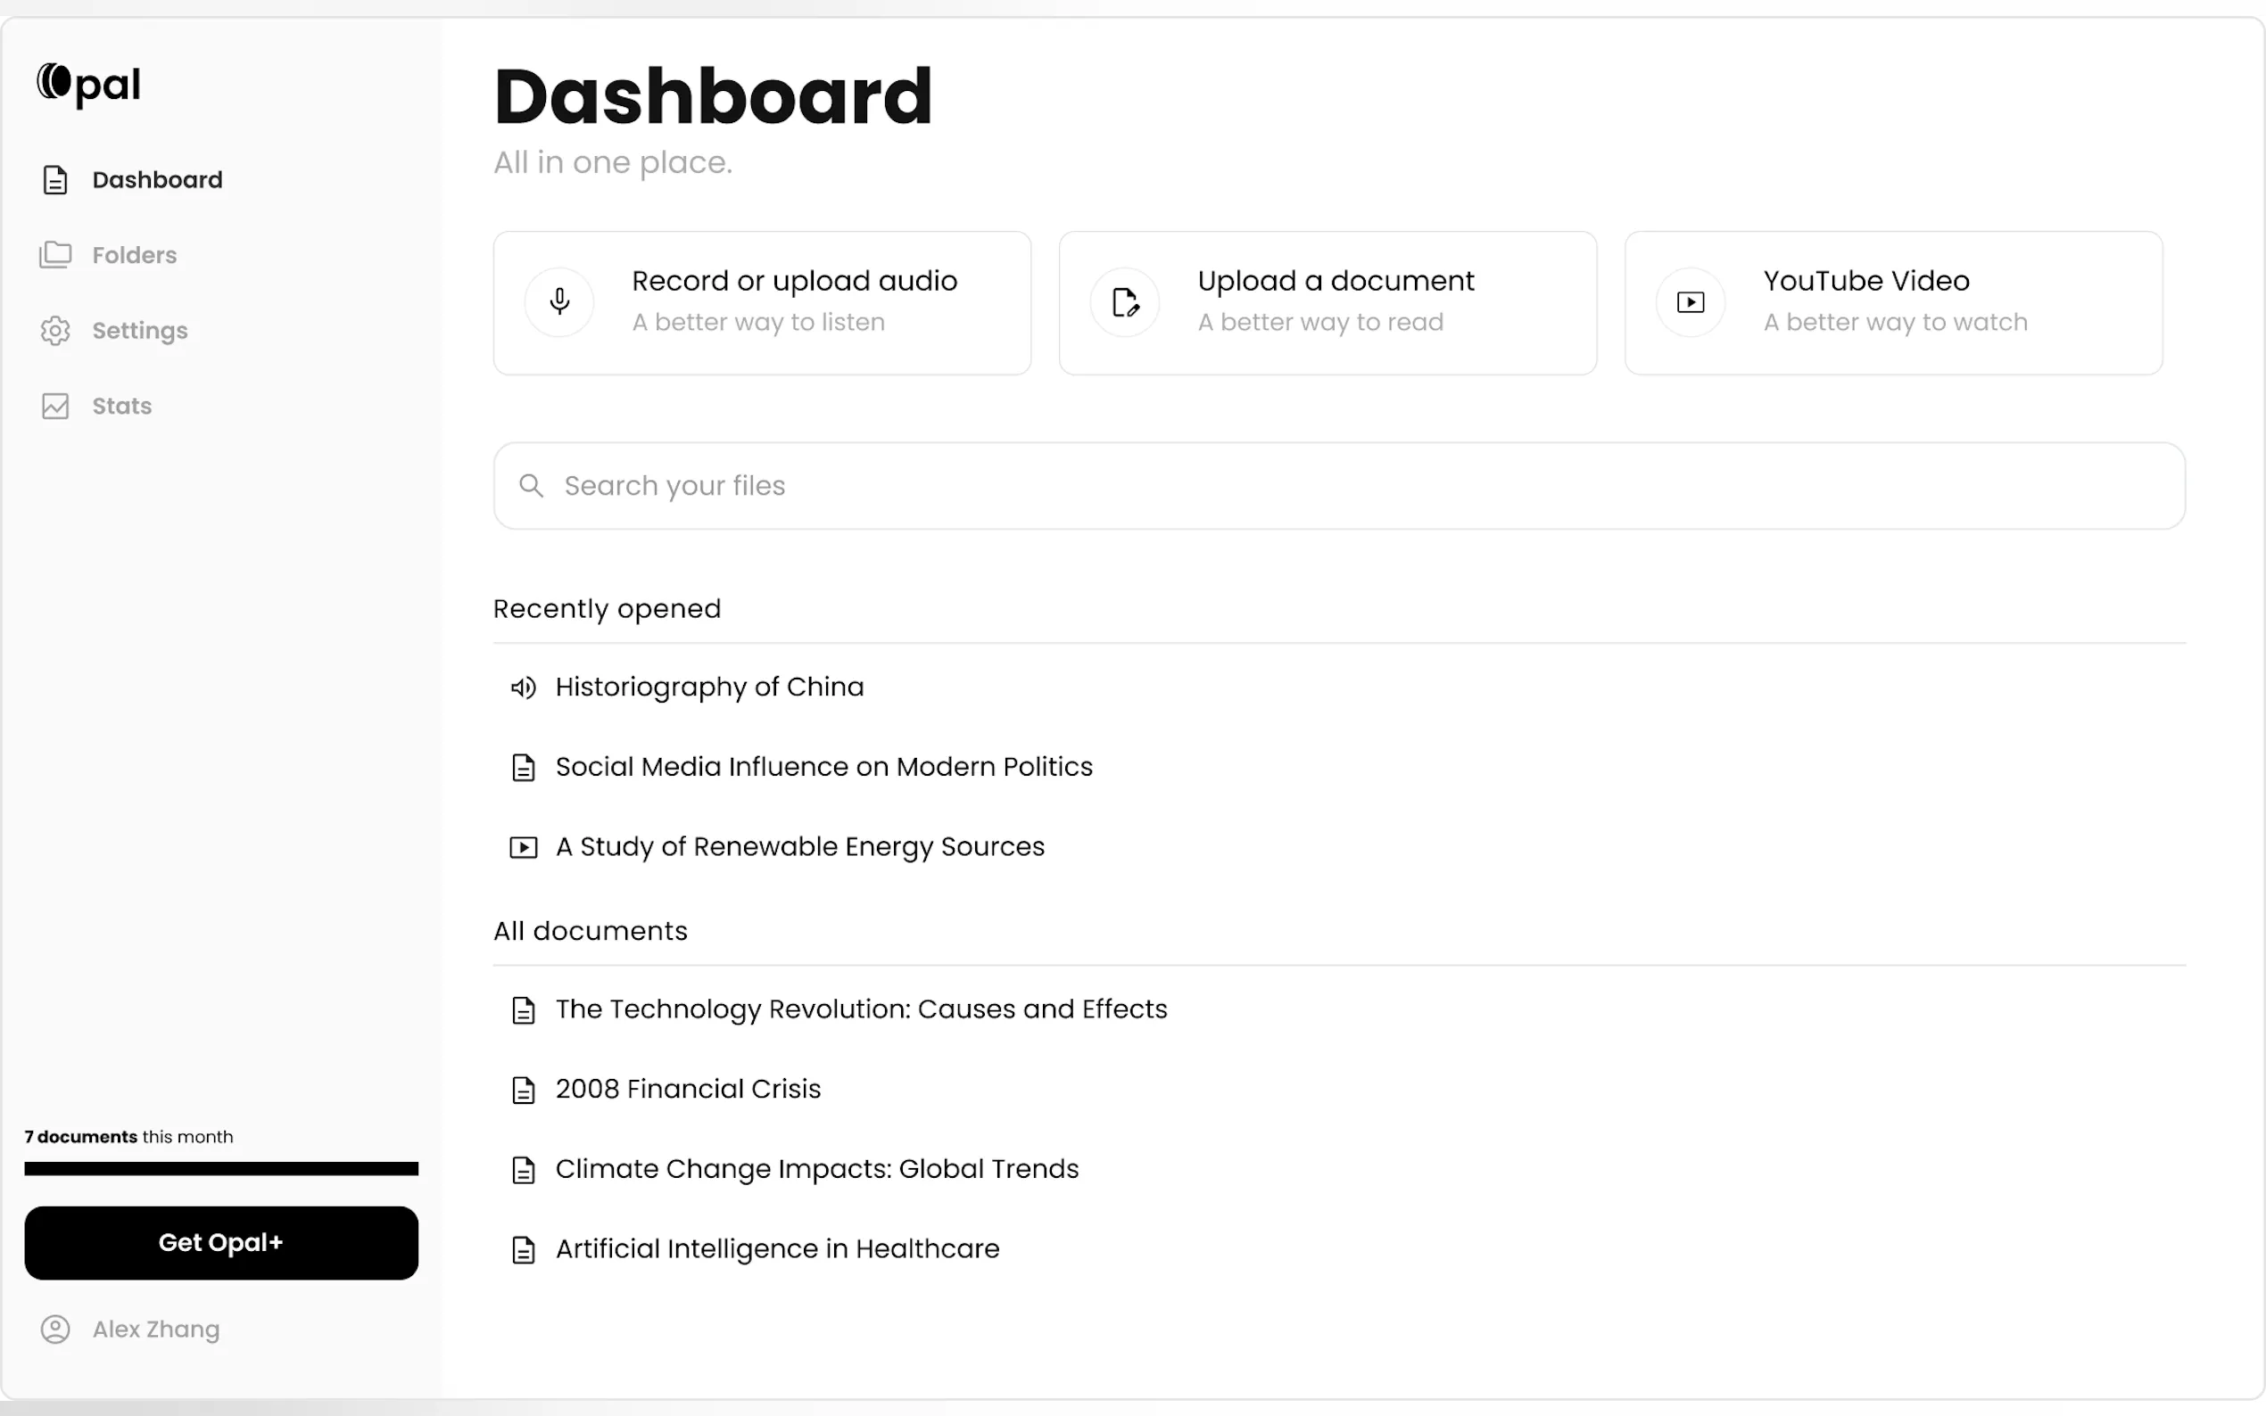Screen dimensions: 2266x1416
Task: Click the Stats chart icon in sidebar
Action: click(55, 406)
